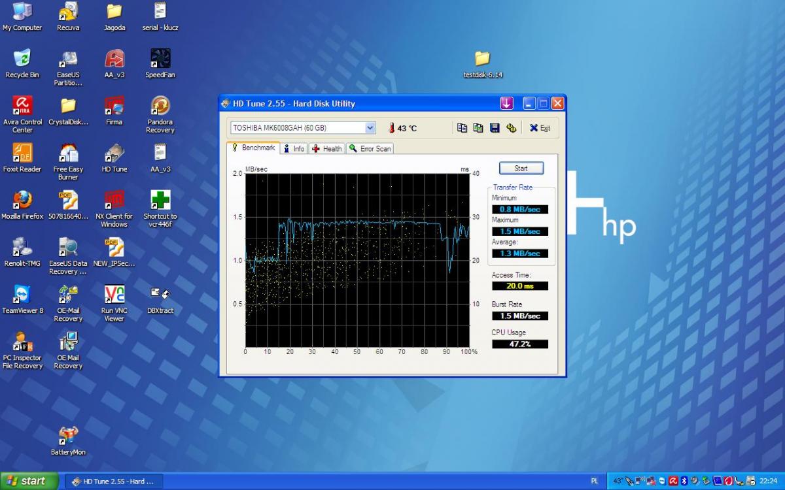
Task: Select the 507816640 PDF desktop icon
Action: point(68,205)
